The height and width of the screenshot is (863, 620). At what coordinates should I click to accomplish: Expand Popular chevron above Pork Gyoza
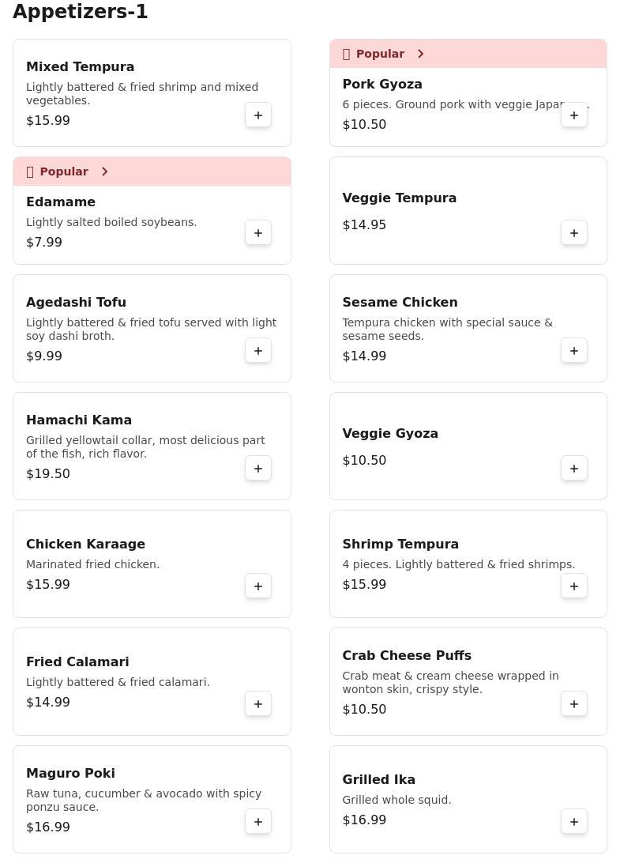pyautogui.click(x=421, y=54)
